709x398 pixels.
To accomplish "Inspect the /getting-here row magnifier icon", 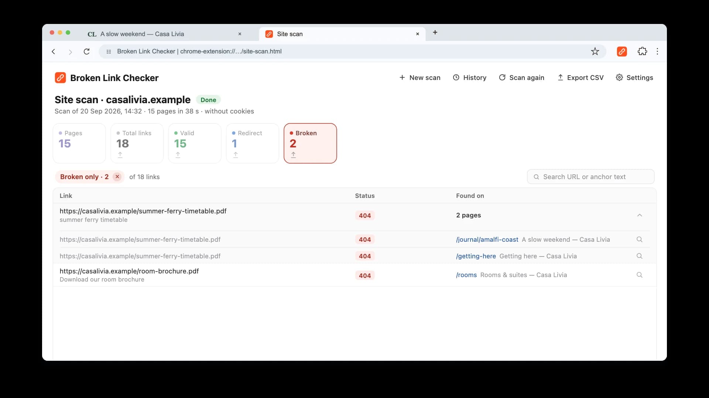I will point(640,256).
